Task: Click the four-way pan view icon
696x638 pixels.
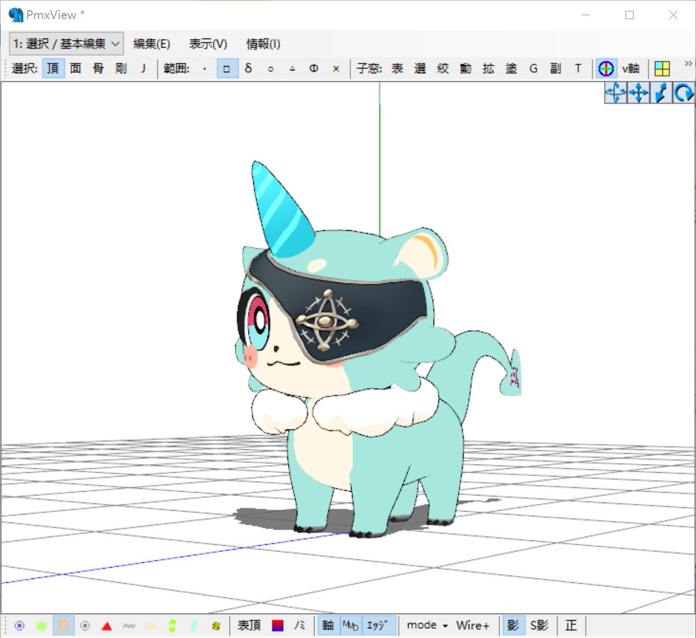Action: (x=638, y=93)
